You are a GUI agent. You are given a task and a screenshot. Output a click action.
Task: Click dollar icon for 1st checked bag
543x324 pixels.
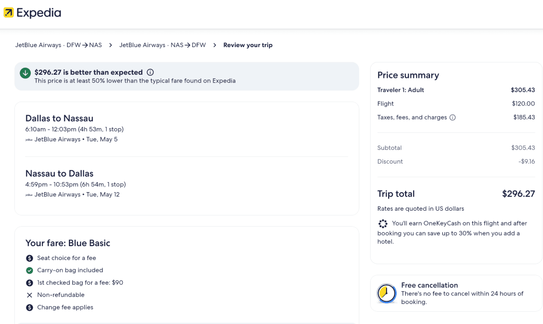pyautogui.click(x=30, y=283)
